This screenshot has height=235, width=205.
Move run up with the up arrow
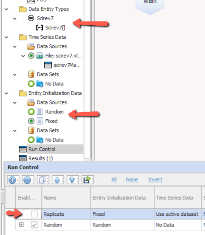(x=58, y=180)
